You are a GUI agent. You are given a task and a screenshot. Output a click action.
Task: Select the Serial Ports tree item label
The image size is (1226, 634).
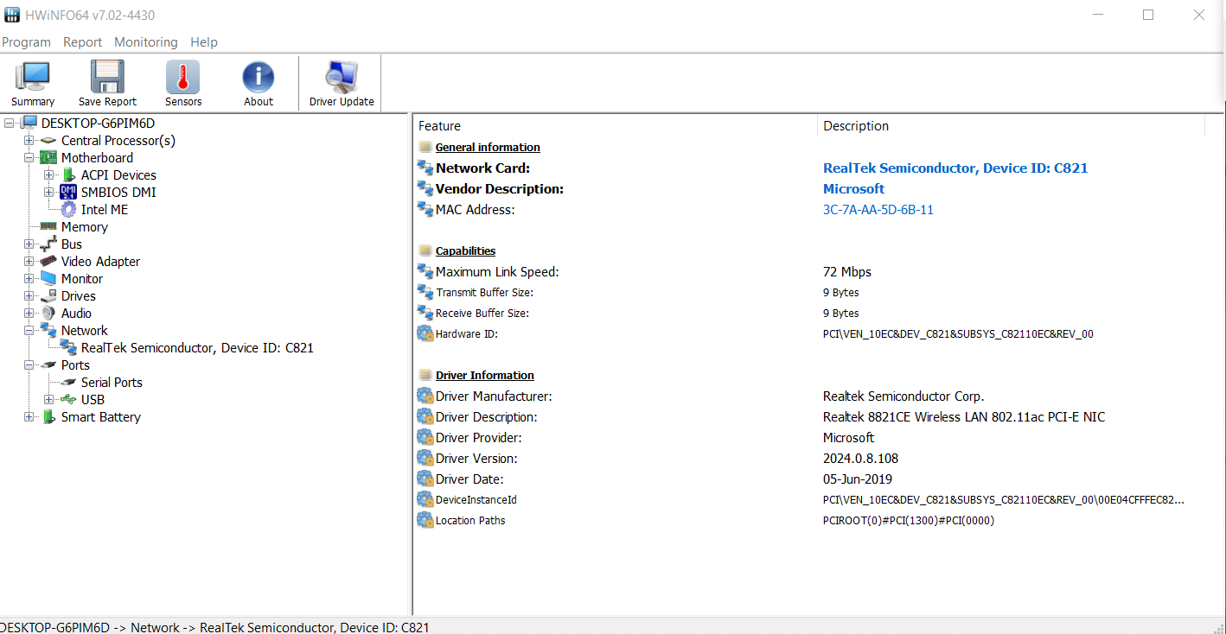pos(112,382)
